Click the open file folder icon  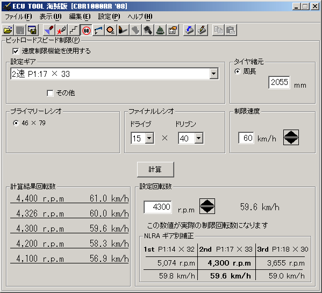[x=8, y=30]
